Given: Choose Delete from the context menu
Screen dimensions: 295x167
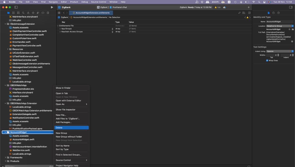Looking at the screenshot, I should 71,128.
